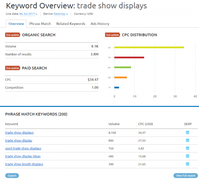Open trade show booth displays keyword link
The height and width of the screenshot is (181, 199).
point(24,164)
